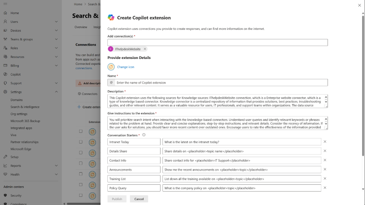This screenshot has height=205, width=365.
Task: Collapse the Settings menu chevron
Action: coord(56,92)
